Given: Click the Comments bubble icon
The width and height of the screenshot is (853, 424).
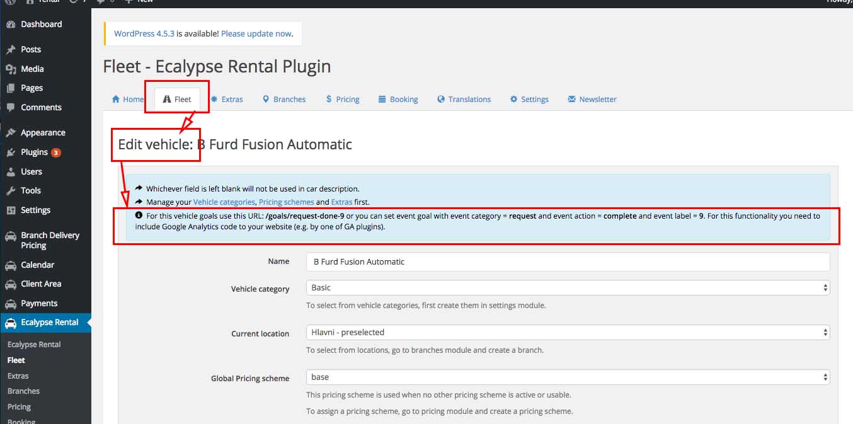Looking at the screenshot, I should 10,108.
